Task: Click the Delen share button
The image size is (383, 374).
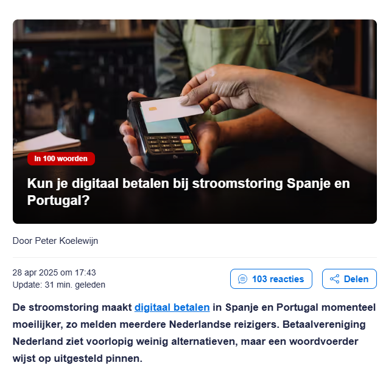Action: point(350,279)
